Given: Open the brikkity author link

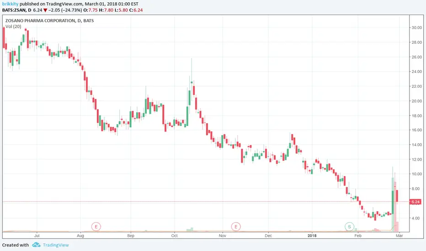Looking at the screenshot, I should (10, 4).
